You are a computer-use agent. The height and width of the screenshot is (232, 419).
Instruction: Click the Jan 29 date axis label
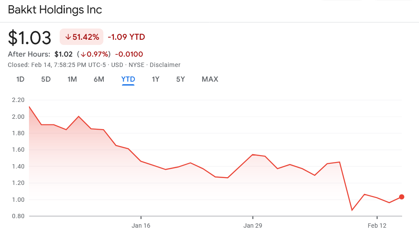click(x=253, y=226)
